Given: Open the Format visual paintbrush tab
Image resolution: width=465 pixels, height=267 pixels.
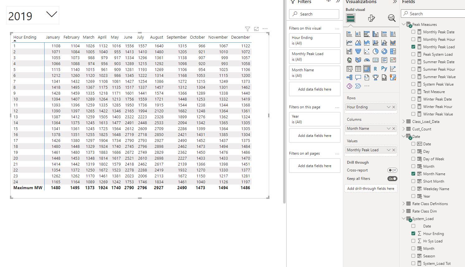Looking at the screenshot, I should 371,18.
